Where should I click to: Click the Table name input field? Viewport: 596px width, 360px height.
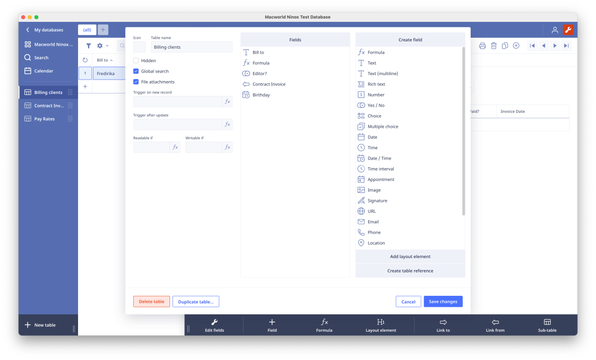click(191, 47)
